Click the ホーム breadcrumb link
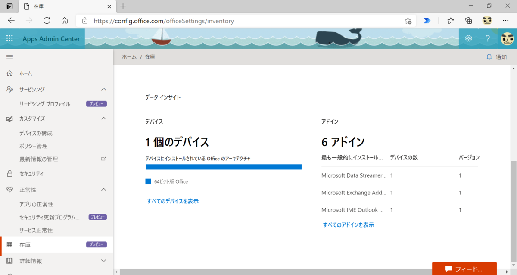Viewport: 517px width, 275px height. click(x=129, y=57)
